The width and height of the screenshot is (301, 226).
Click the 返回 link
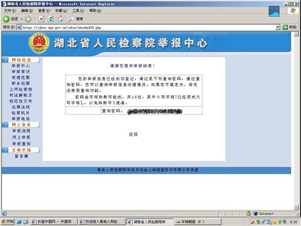coord(133,134)
